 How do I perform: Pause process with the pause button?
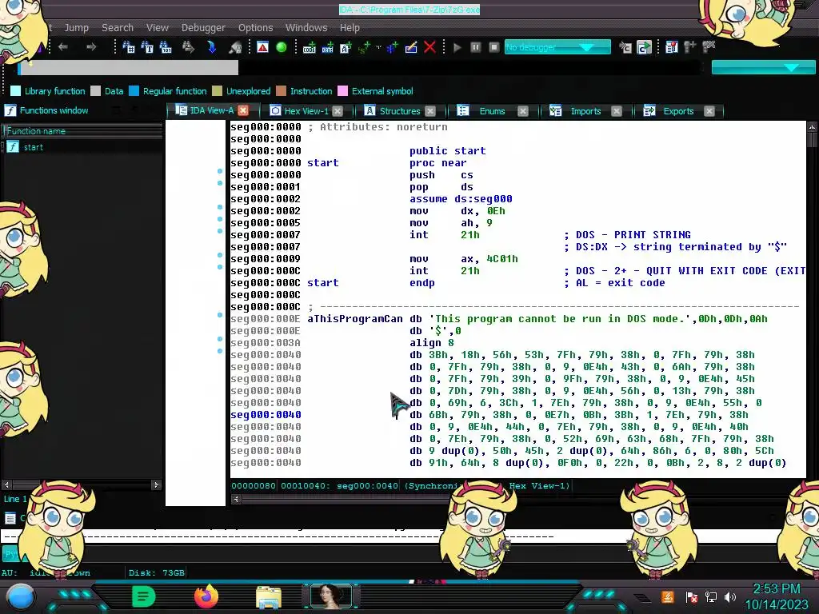[475, 47]
